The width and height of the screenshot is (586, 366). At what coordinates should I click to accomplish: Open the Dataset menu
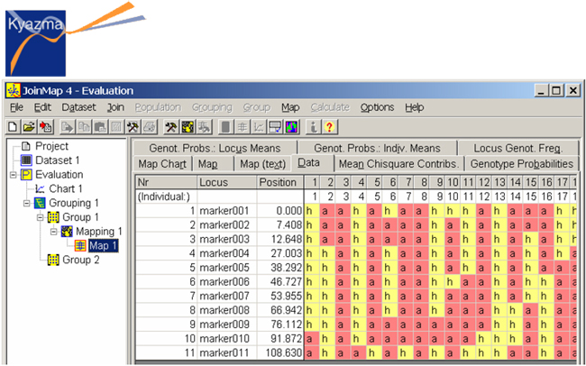tap(78, 107)
